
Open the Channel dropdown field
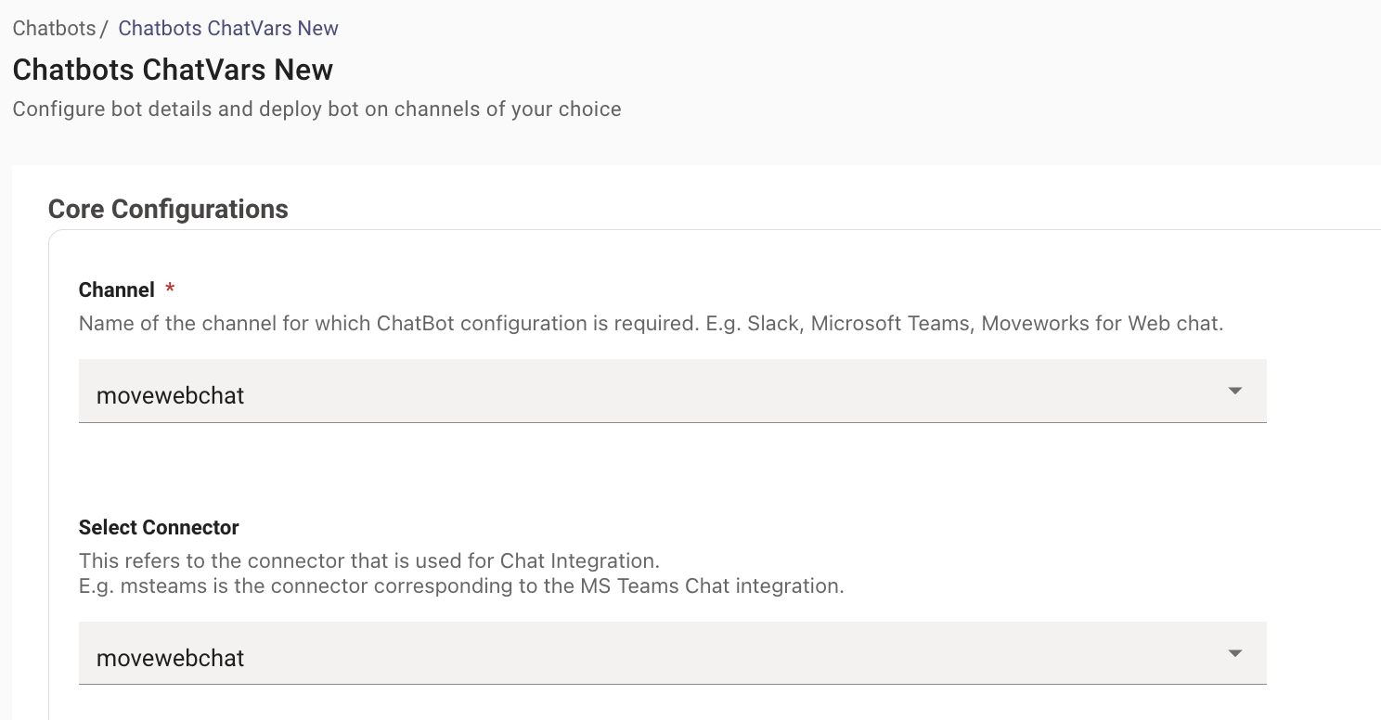point(672,392)
